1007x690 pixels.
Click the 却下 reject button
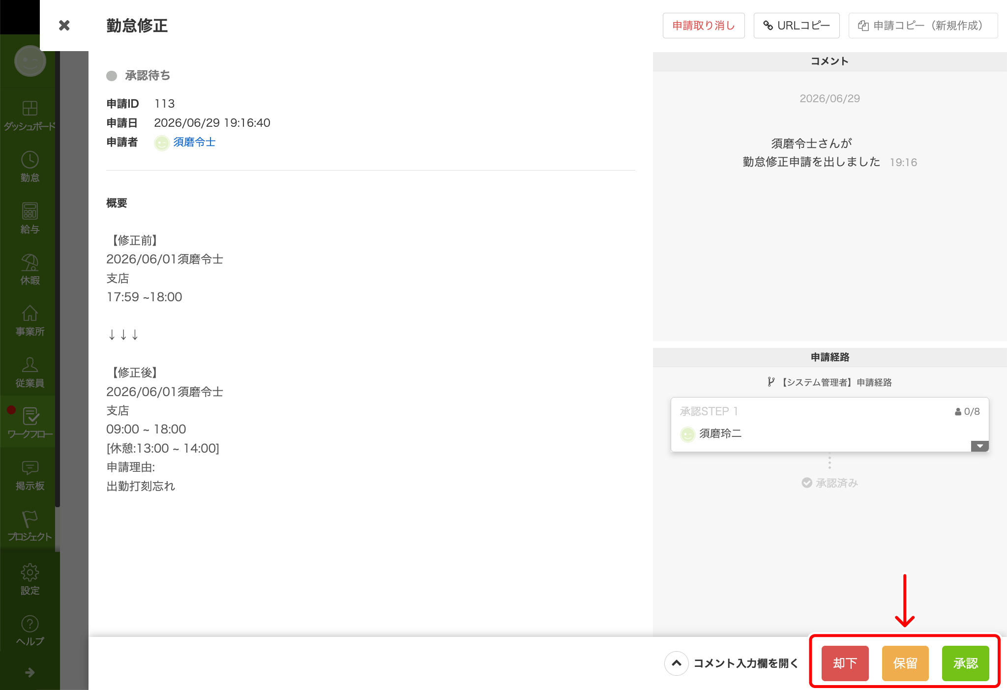coord(845,663)
